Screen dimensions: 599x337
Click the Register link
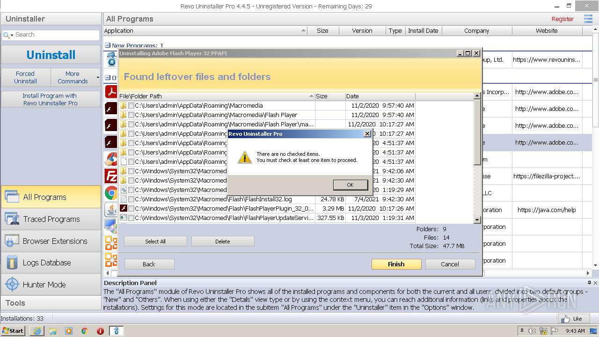562,19
